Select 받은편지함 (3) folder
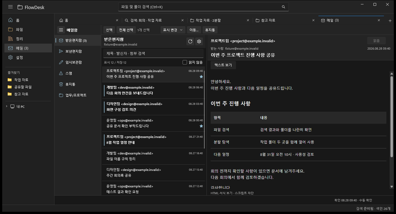 (78, 40)
